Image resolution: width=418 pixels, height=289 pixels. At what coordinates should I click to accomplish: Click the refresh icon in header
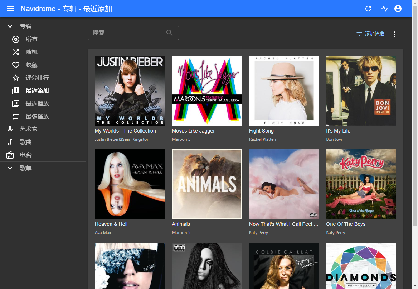[x=368, y=9]
